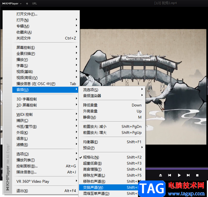Image resolution: width=208 pixels, height=197 pixels.
Task: Expand the 专辑(M) submenu
Action: point(46,26)
